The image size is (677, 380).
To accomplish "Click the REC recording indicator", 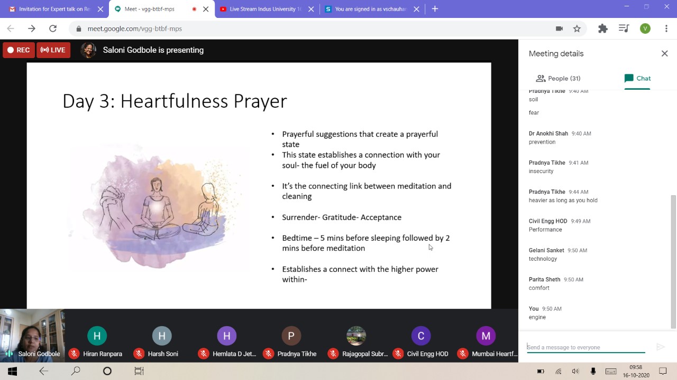I will click(x=19, y=50).
